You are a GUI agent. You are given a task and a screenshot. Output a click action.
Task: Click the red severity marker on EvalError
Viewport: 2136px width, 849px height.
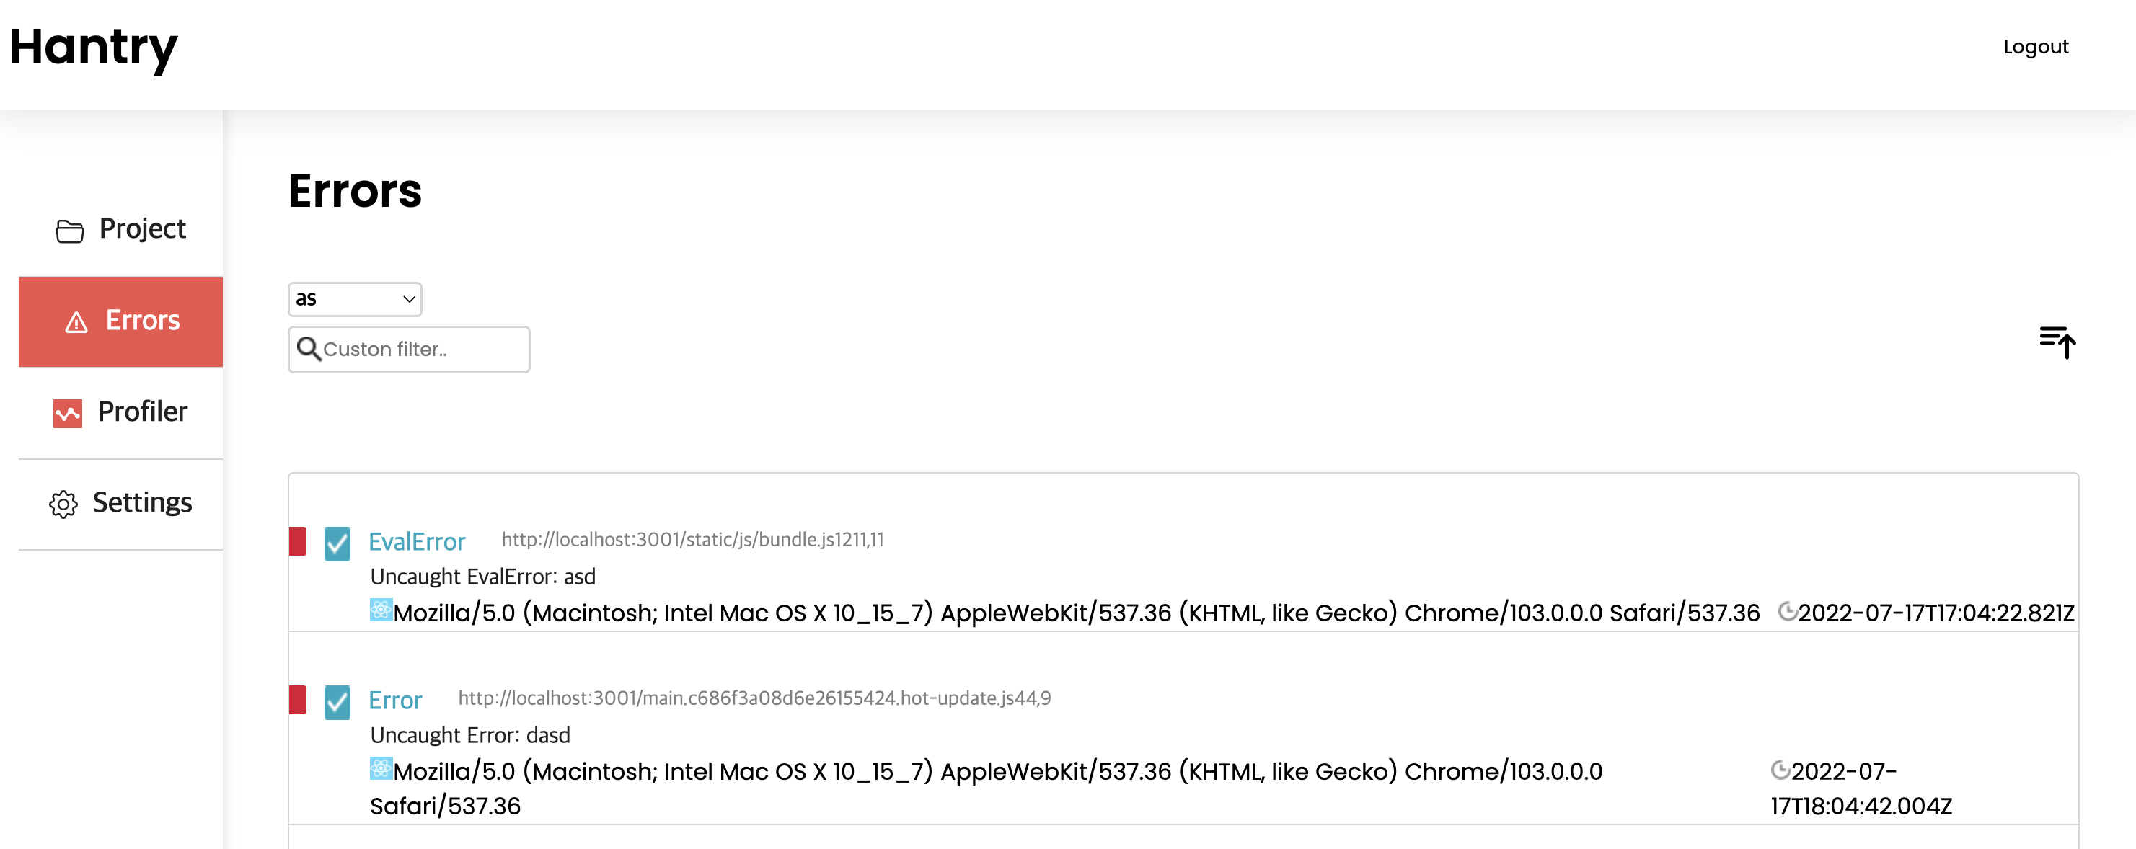click(298, 541)
